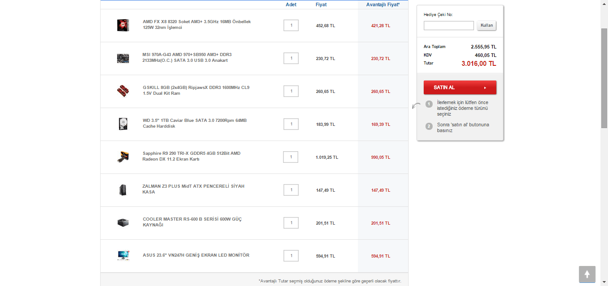
Task: Click the 1.019,25 TL price
Action: pos(327,157)
